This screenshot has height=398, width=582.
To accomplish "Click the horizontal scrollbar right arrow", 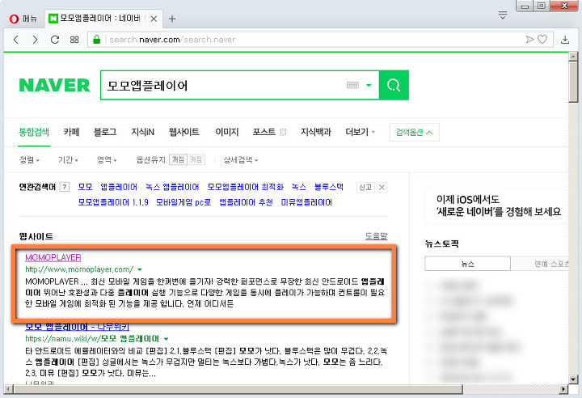I will tap(564, 389).
